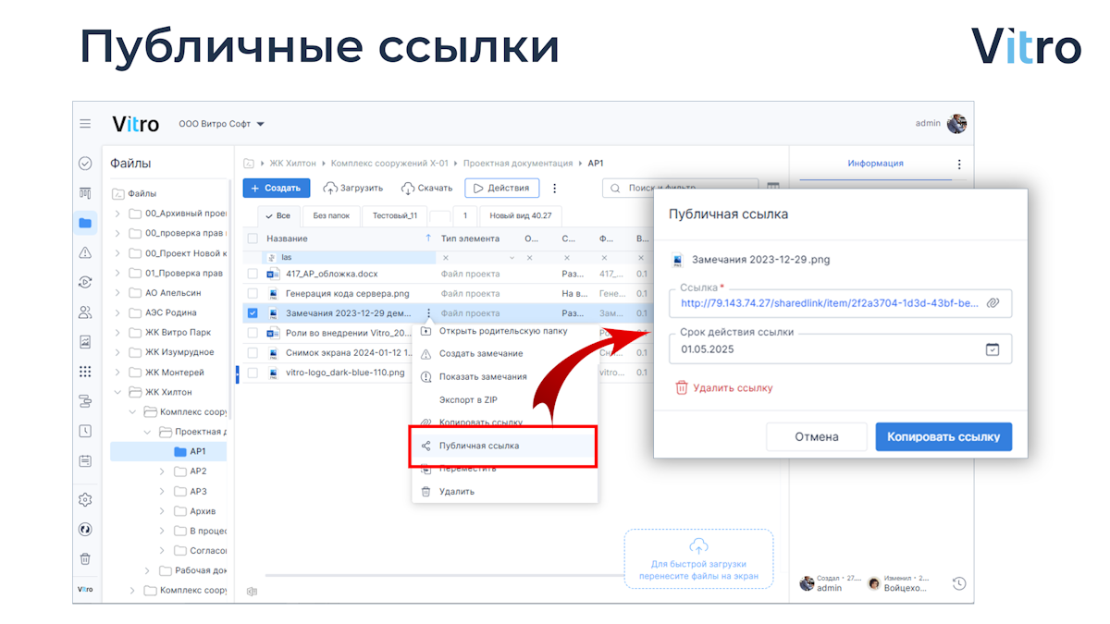
Task: Expand the АЭС Родина tree folder
Action: [x=117, y=312]
